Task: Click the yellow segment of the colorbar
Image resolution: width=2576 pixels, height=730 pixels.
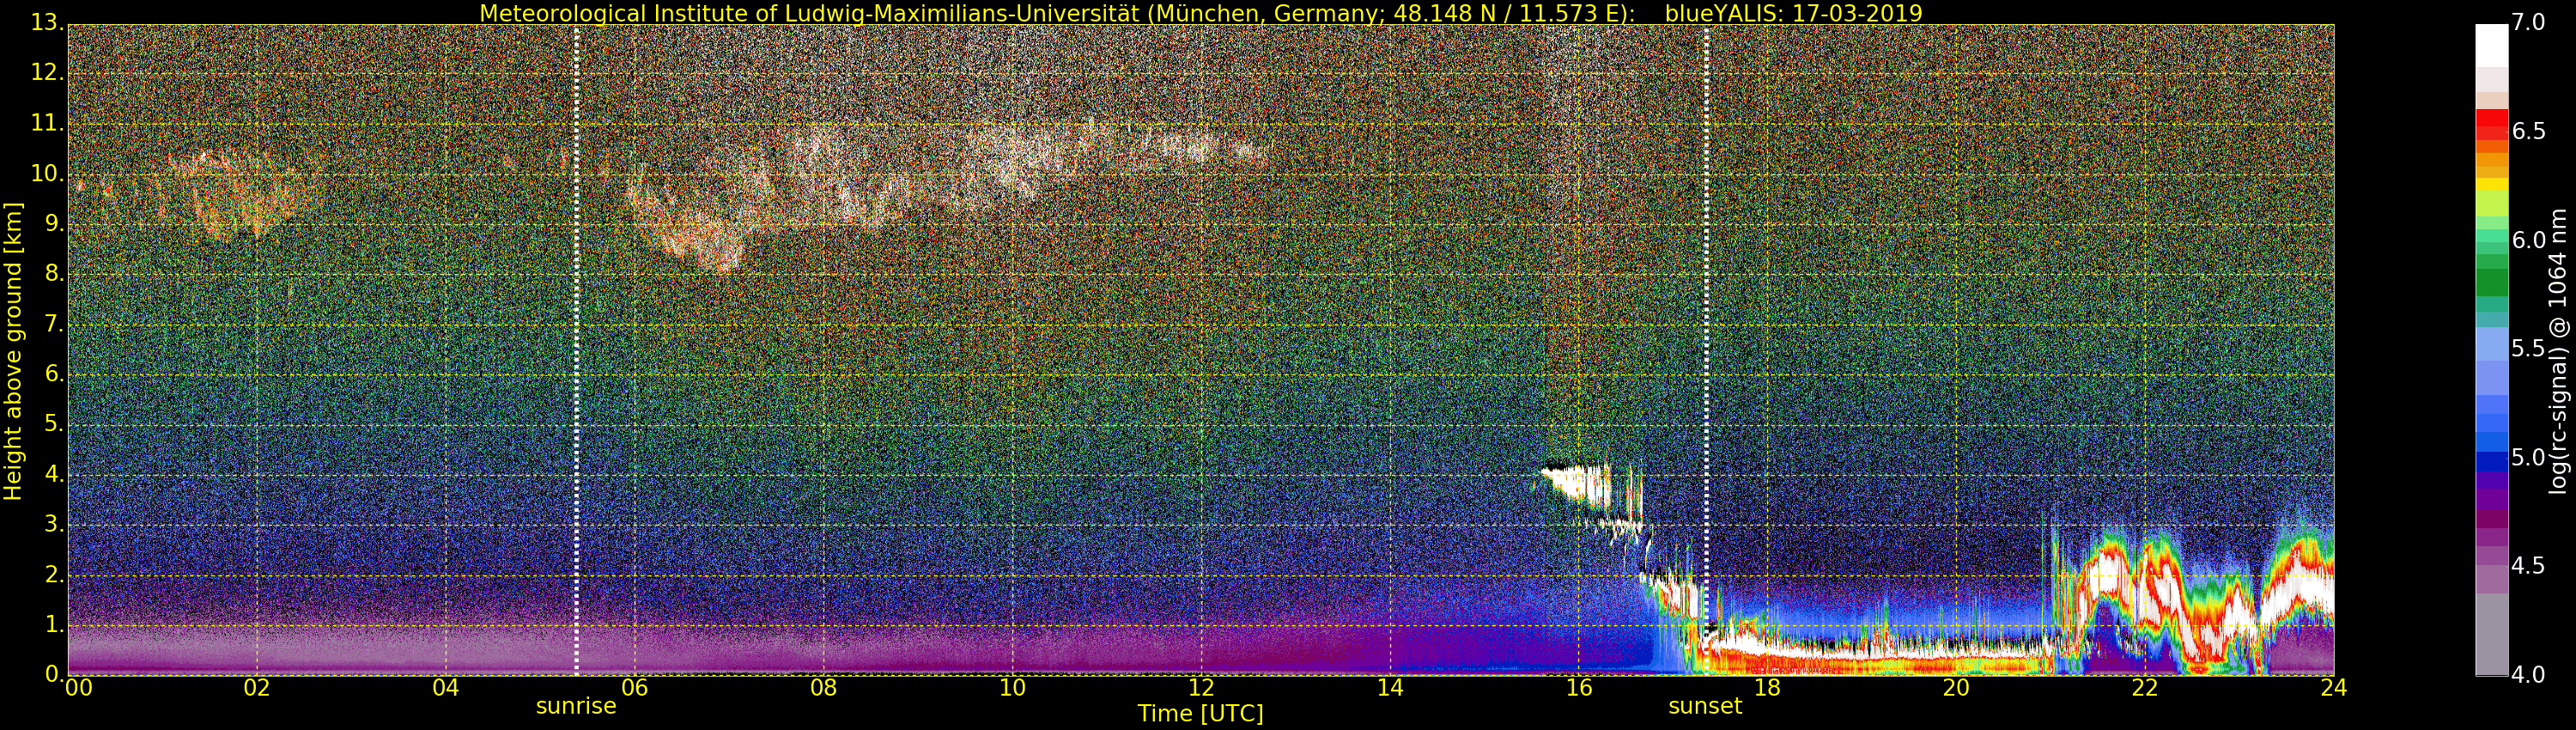Action: coord(2491,184)
